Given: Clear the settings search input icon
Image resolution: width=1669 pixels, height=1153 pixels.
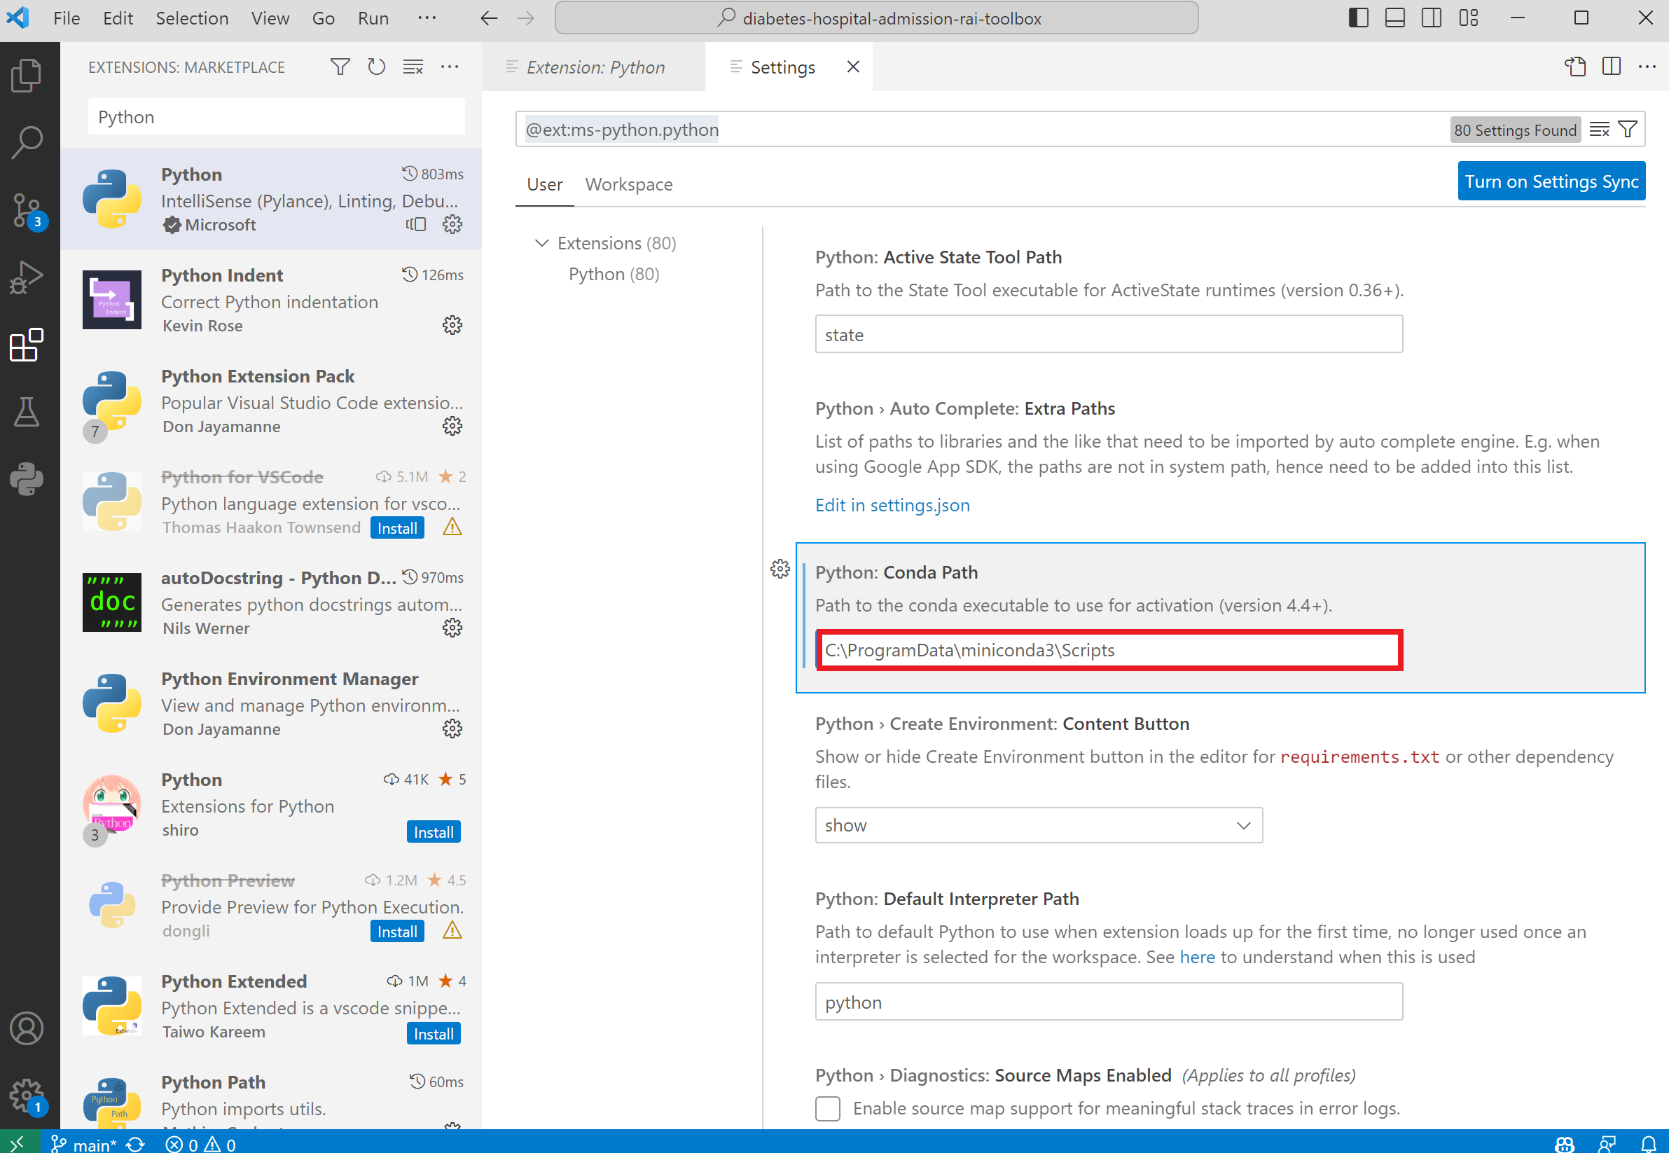Looking at the screenshot, I should [1599, 130].
